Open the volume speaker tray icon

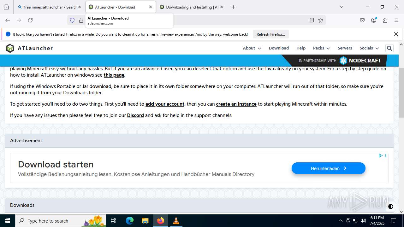pyautogui.click(x=363, y=221)
